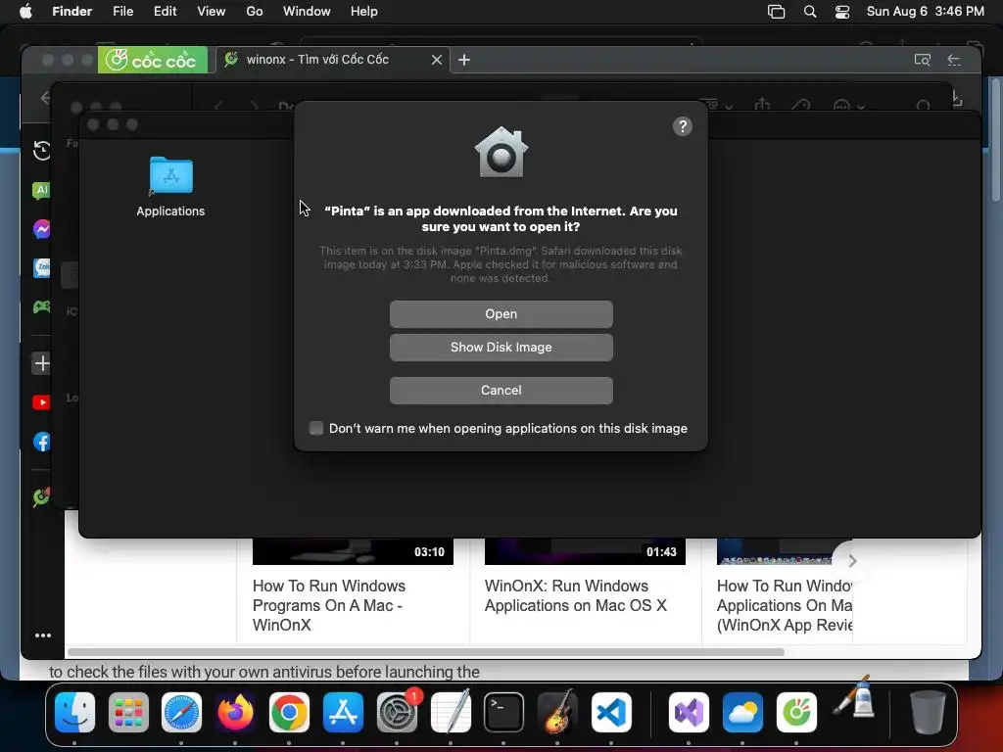Open video WinOnX: Run Windows Applications on Mac OS X
1003x752 pixels.
pos(576,595)
